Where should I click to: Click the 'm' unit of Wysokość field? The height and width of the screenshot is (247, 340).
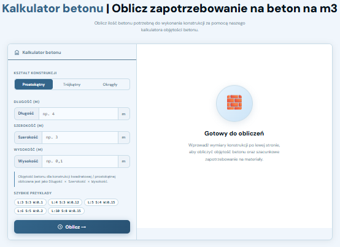coord(124,161)
